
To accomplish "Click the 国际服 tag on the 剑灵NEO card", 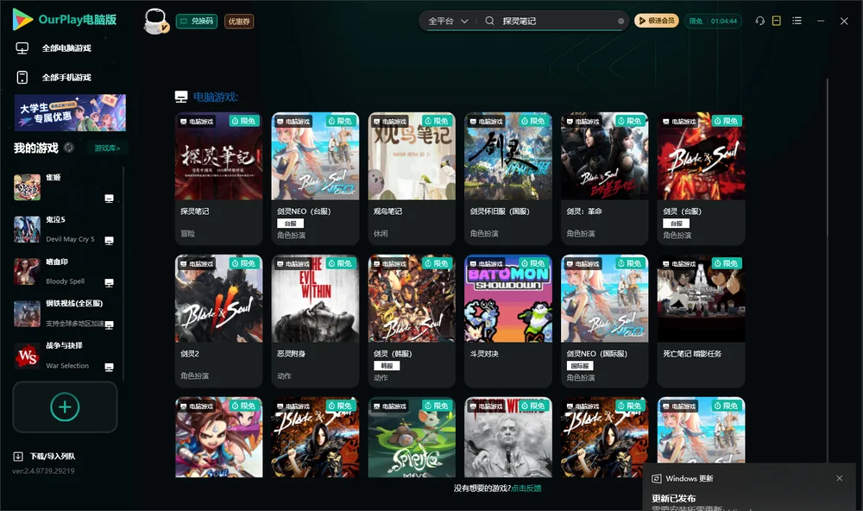I will pos(580,366).
